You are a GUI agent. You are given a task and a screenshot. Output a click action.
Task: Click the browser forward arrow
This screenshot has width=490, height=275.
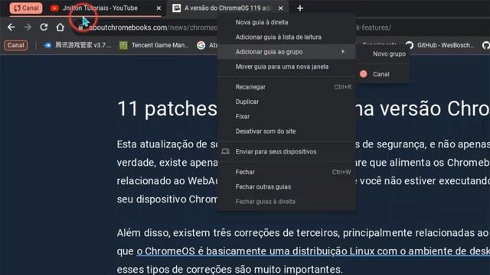point(28,27)
